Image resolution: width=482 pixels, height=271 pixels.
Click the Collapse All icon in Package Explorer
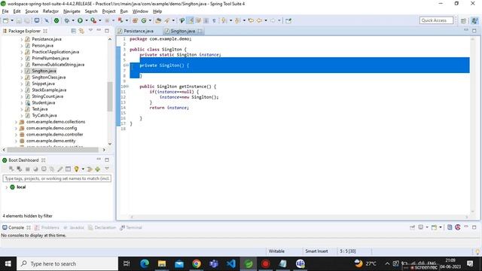[x=74, y=31]
